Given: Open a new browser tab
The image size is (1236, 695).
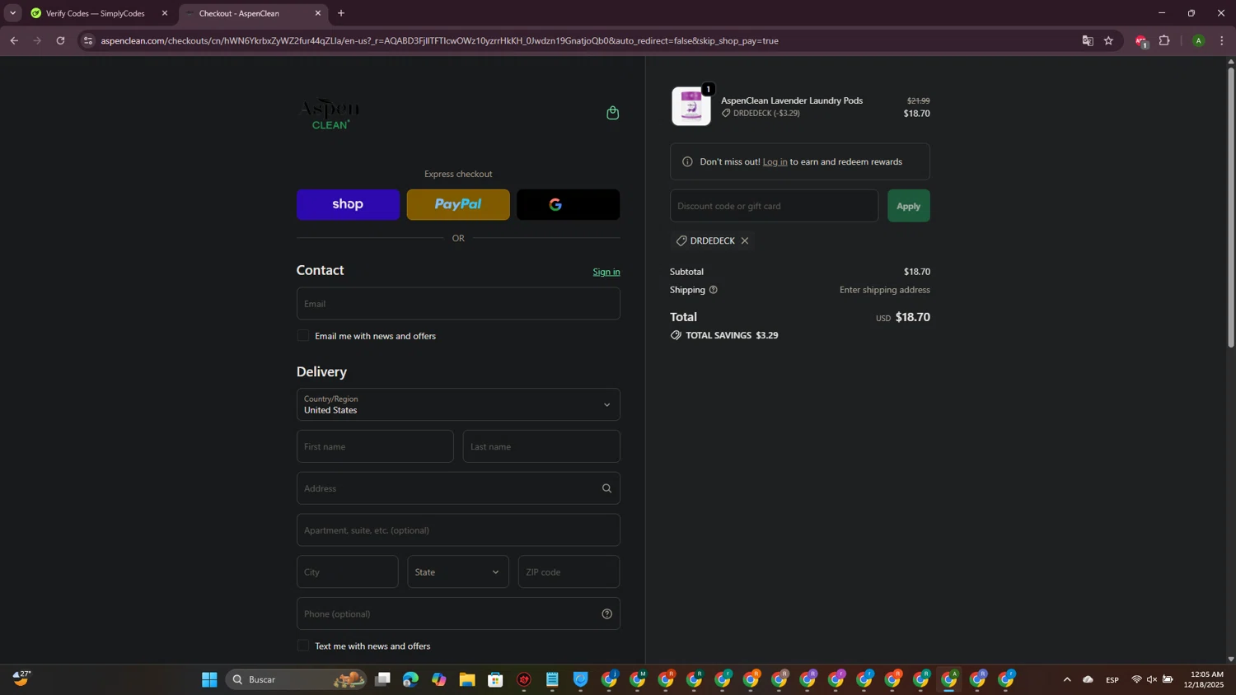Looking at the screenshot, I should (x=341, y=13).
